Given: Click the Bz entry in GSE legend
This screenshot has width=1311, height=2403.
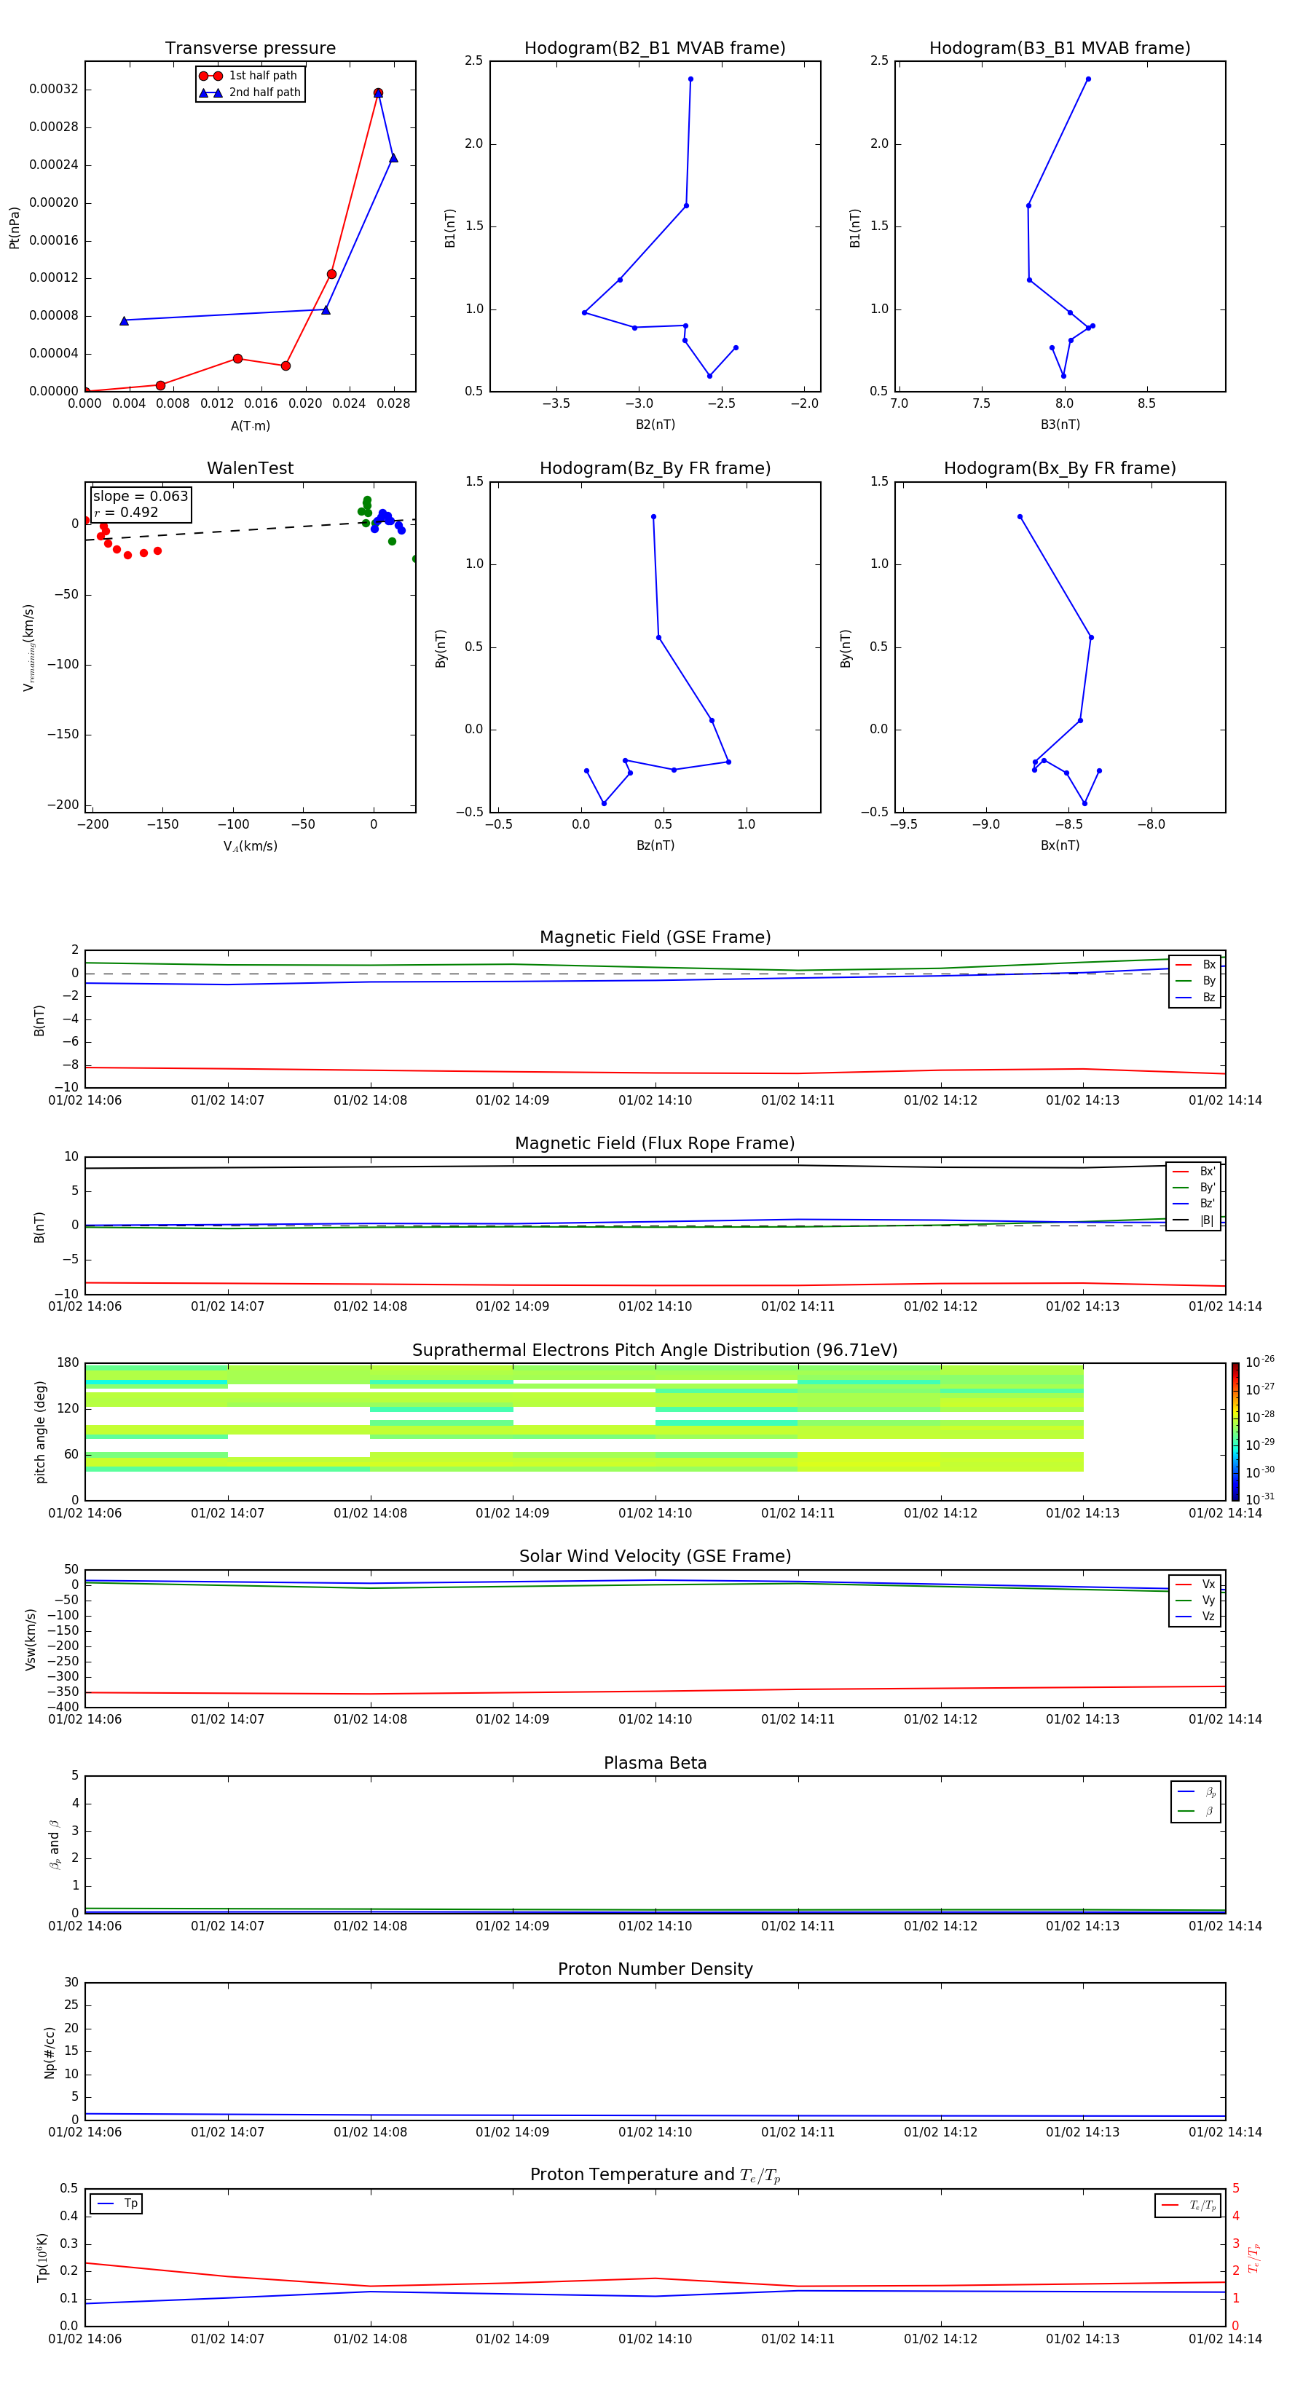Looking at the screenshot, I should [1195, 998].
